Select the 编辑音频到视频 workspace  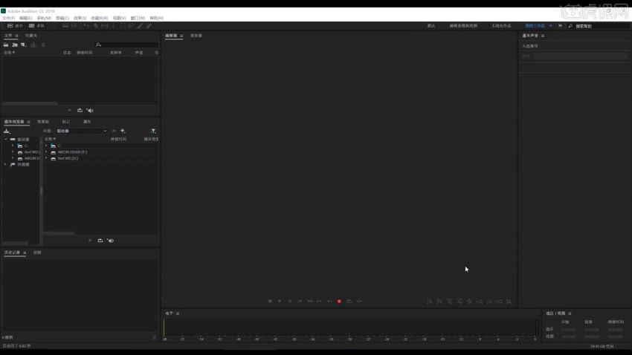tap(463, 25)
